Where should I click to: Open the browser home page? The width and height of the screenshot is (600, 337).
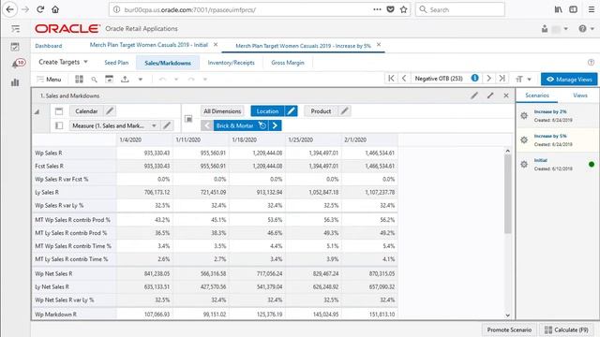pos(55,9)
